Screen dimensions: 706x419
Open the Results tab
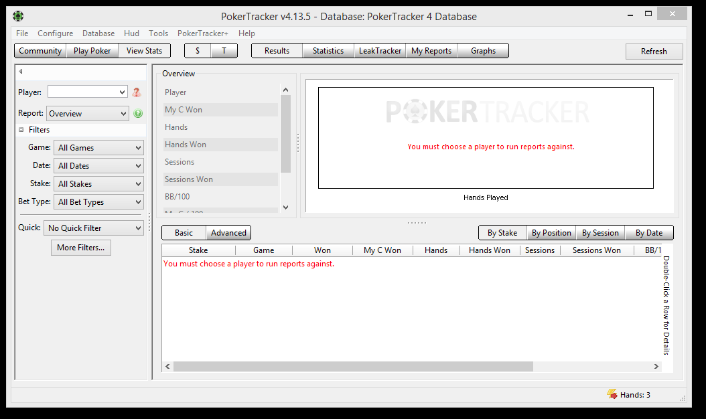coord(277,51)
